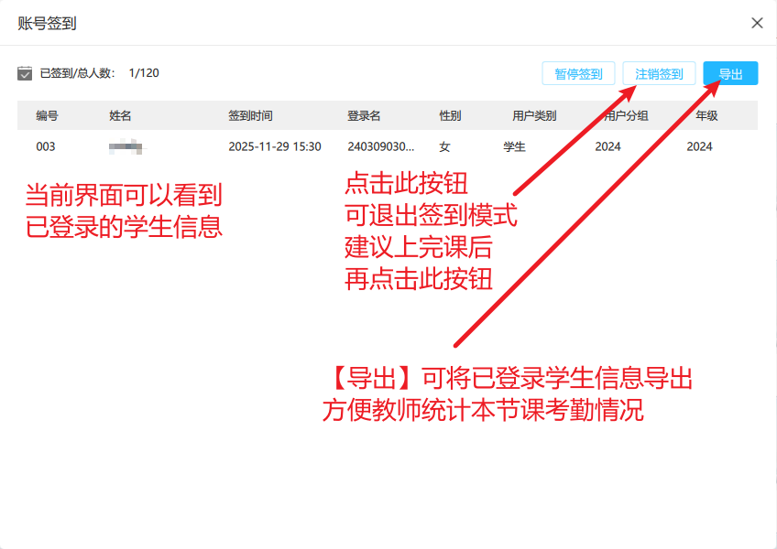Viewport: 777px width, 549px height.
Task: Click the calendar check icon beside 已签到
Action: pyautogui.click(x=25, y=73)
